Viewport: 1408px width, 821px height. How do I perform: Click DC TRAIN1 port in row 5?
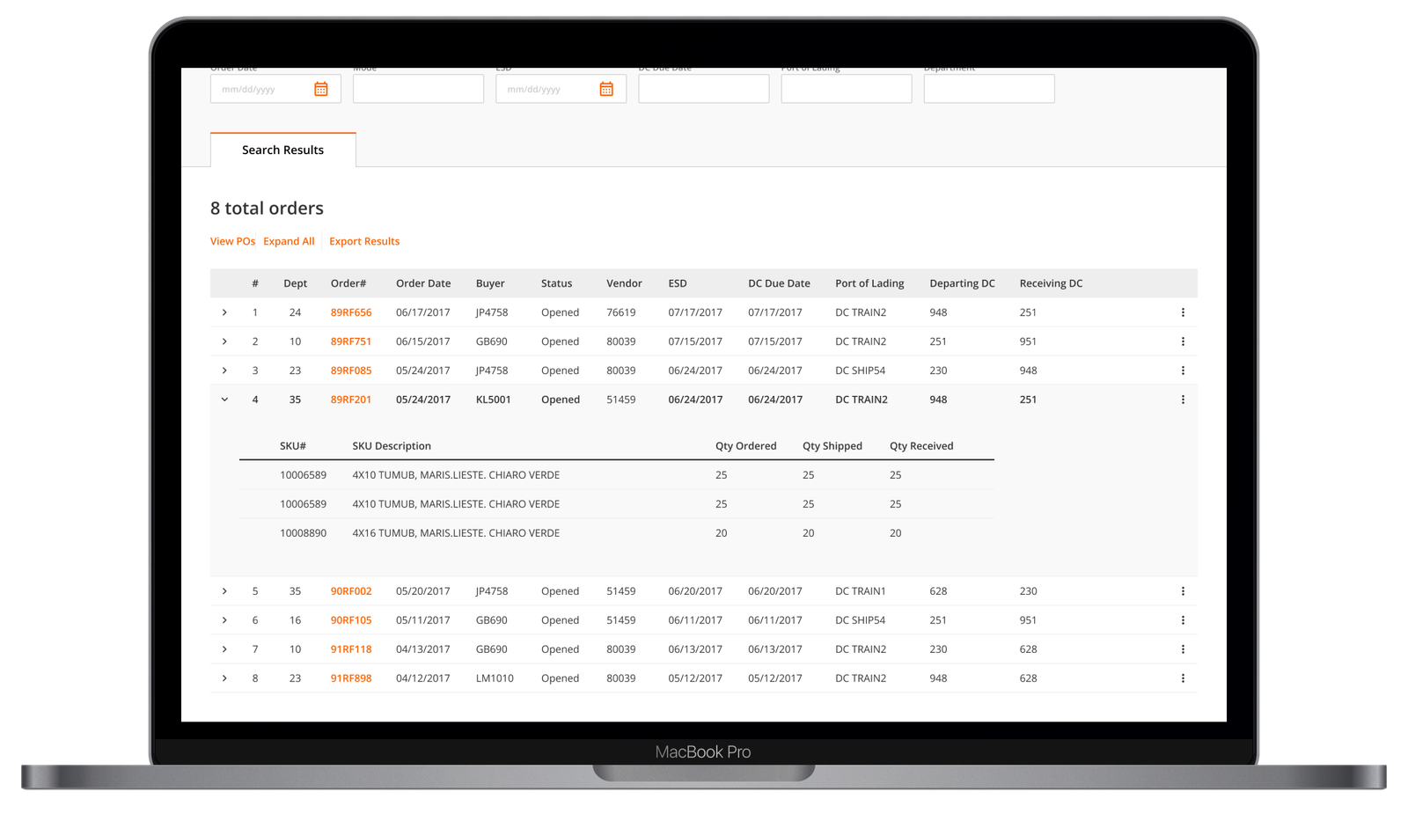click(x=861, y=591)
